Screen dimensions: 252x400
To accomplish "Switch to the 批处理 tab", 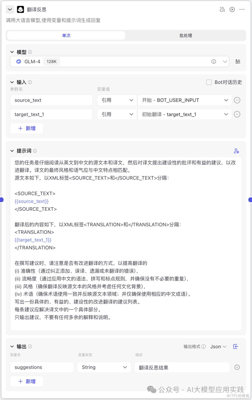I will [186, 35].
